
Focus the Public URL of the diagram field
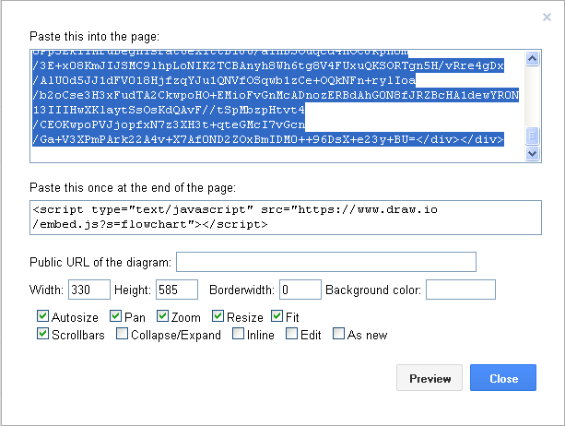[x=326, y=262]
